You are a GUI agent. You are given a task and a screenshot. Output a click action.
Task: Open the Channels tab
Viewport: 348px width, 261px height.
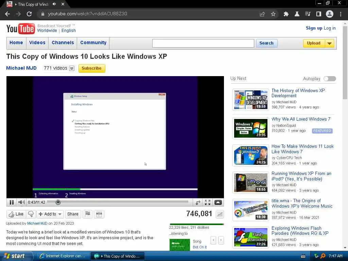(x=63, y=42)
